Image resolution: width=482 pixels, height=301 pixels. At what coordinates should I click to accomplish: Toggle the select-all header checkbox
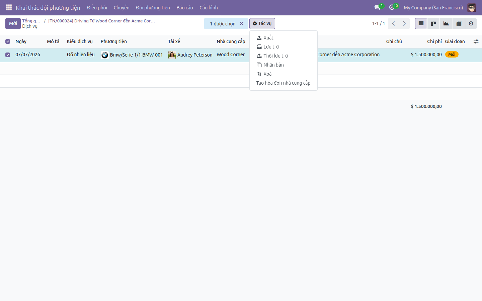click(x=8, y=41)
